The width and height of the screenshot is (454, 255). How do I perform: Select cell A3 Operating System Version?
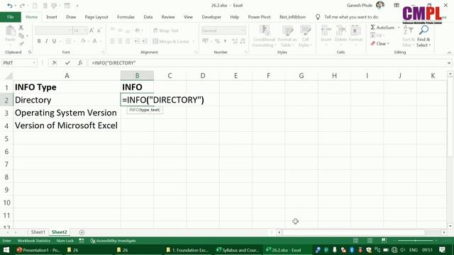pyautogui.click(x=67, y=113)
